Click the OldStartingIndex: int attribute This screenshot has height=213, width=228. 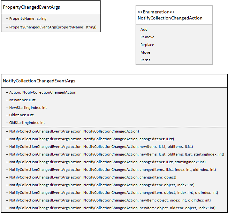tap(26, 123)
